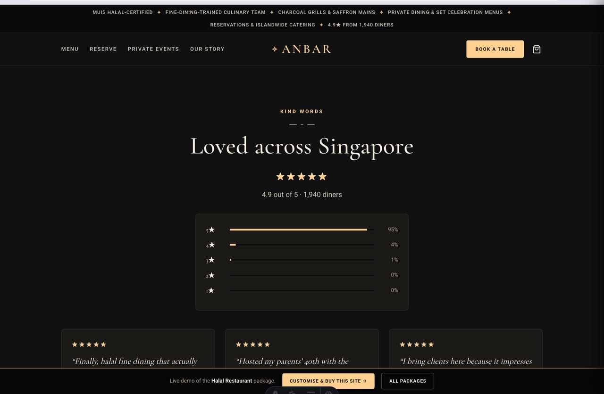Click 'Fine-Dining-Trained Culinary Team' banner text

point(216,12)
